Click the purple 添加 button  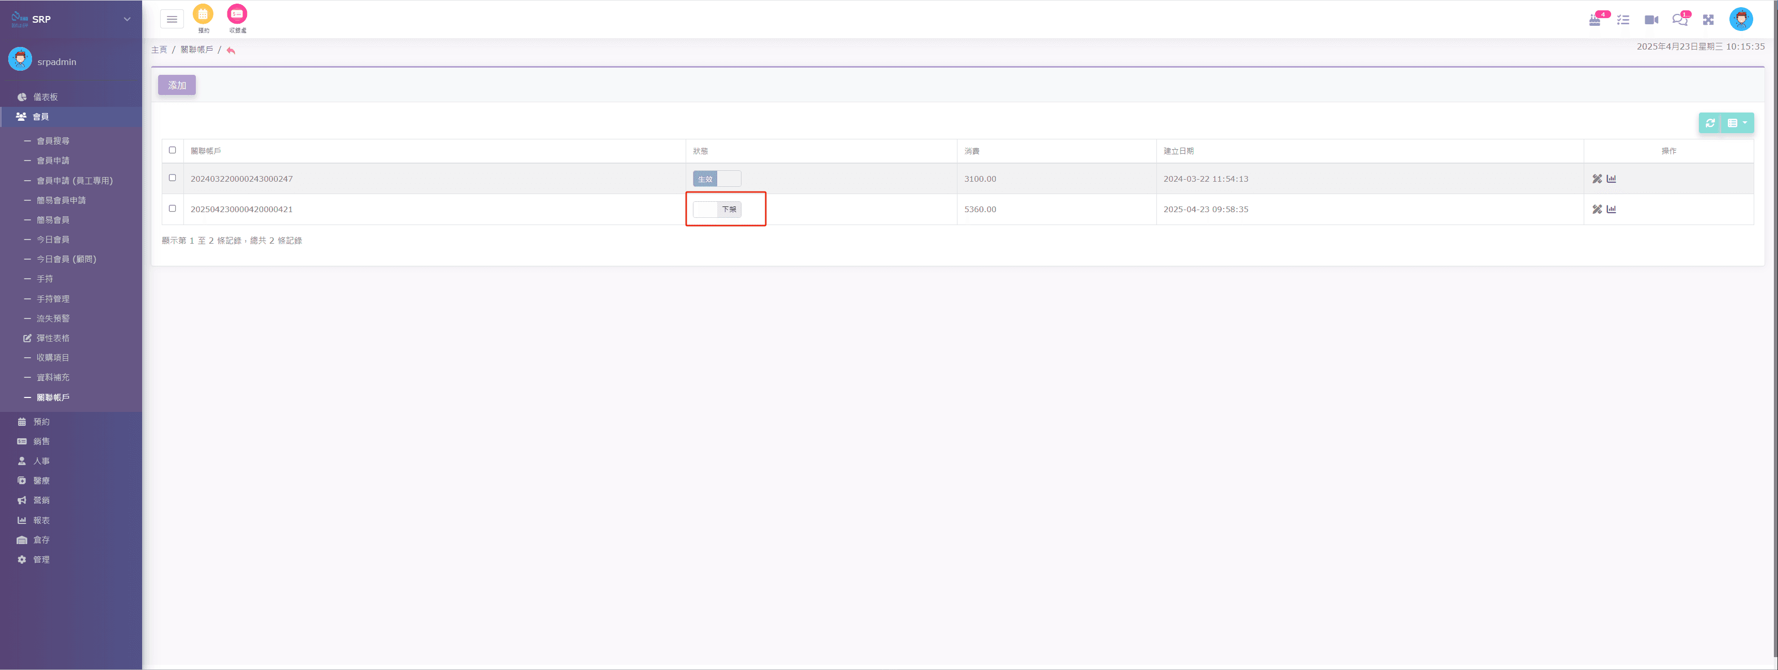point(177,85)
